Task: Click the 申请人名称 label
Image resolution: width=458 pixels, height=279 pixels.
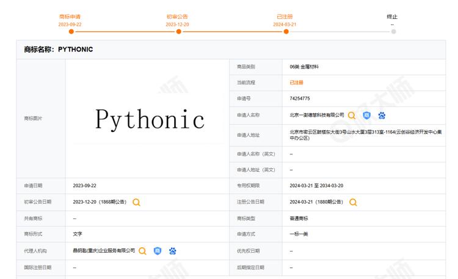Action: (249, 115)
